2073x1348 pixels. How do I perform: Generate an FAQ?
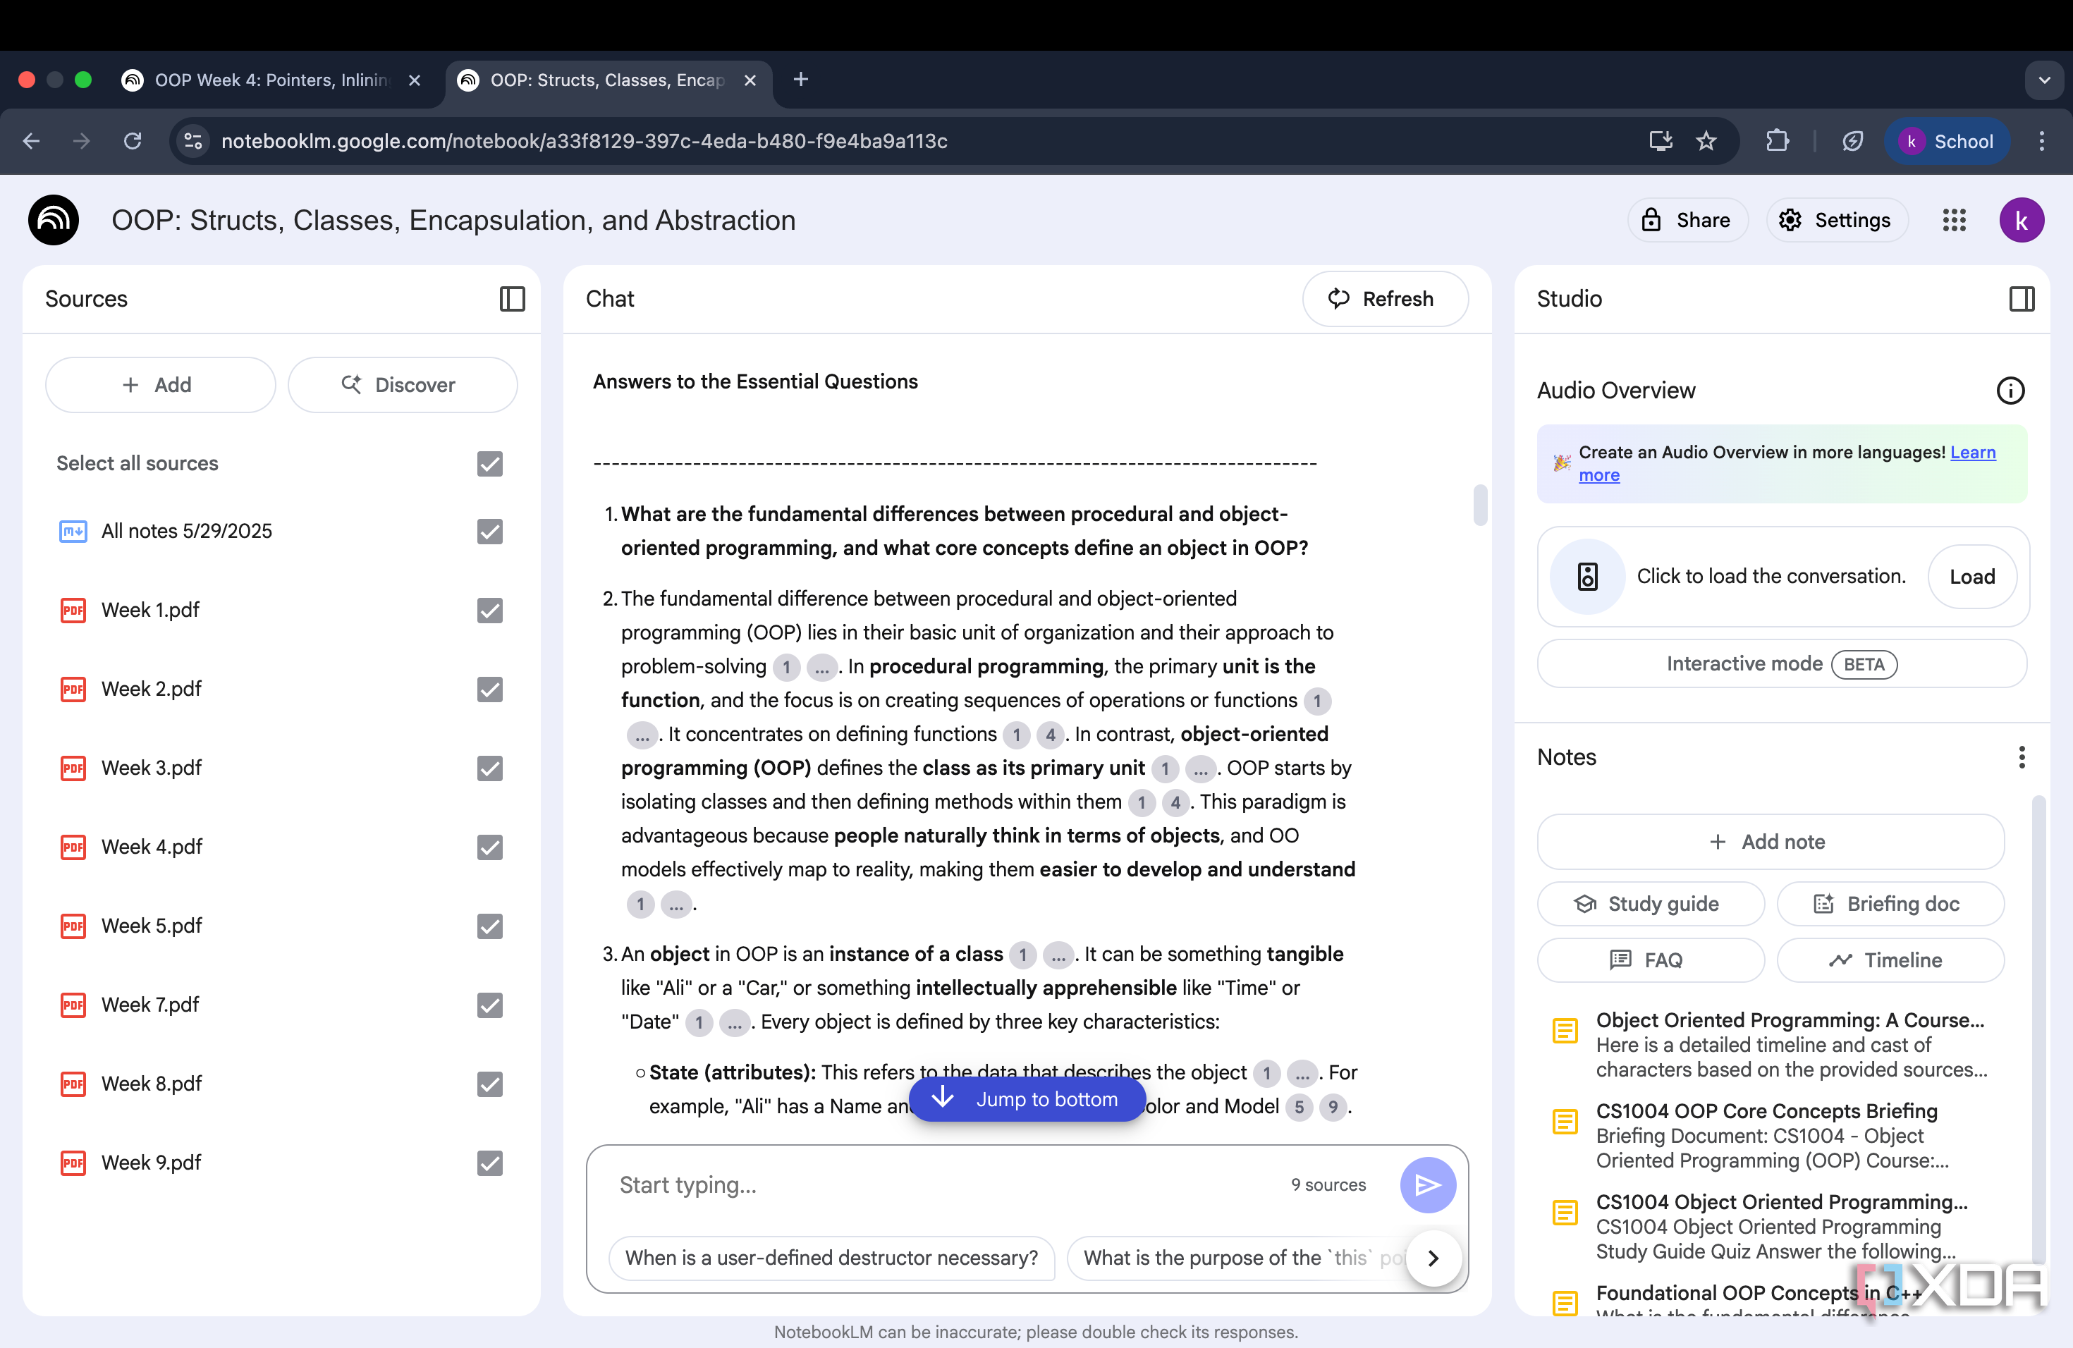pos(1650,960)
